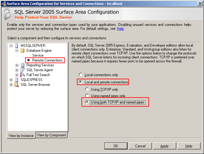The height and width of the screenshot is (154, 204).
Task: Click the SQLEXPRESS server instance icon
Action: click(16, 80)
